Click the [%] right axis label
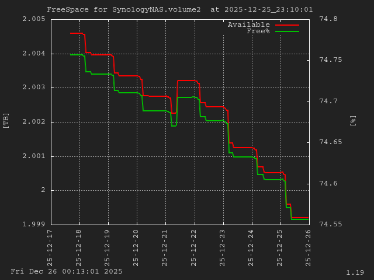 click(x=352, y=120)
